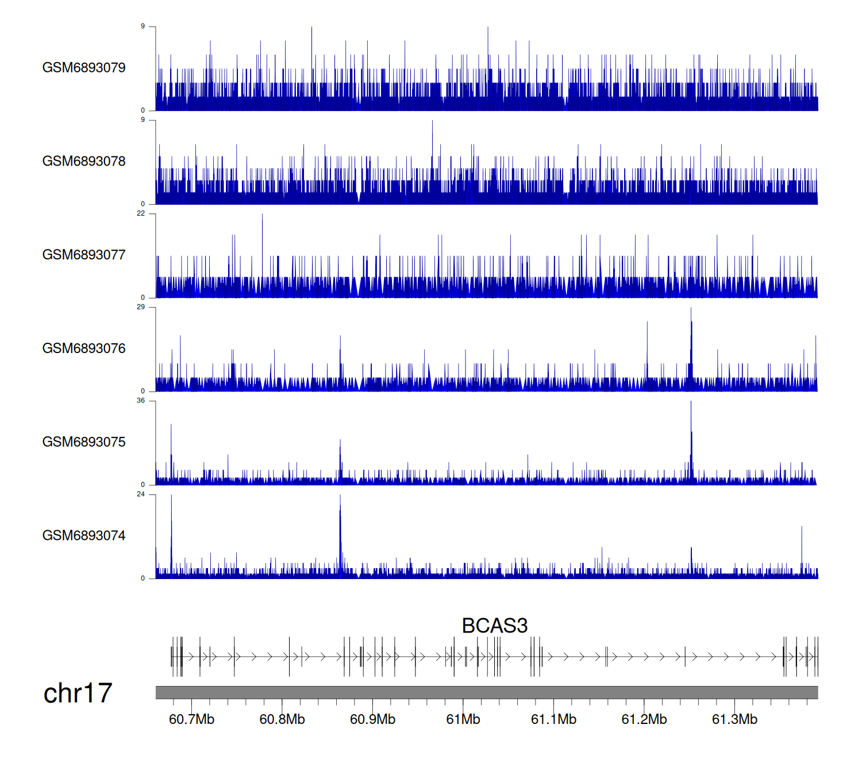Click the y-axis maximum value 22

(x=141, y=213)
